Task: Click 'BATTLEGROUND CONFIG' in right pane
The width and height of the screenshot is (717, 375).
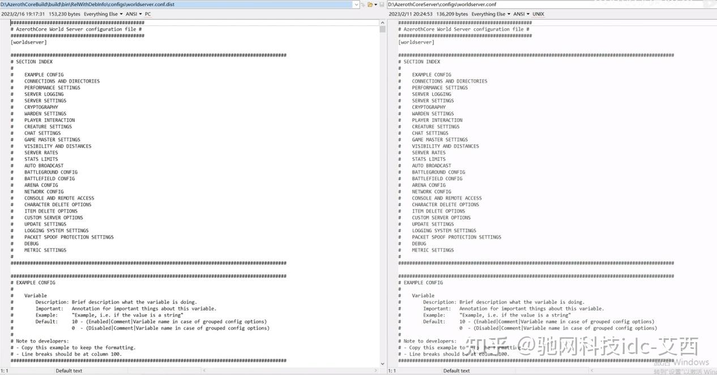Action: (438, 172)
